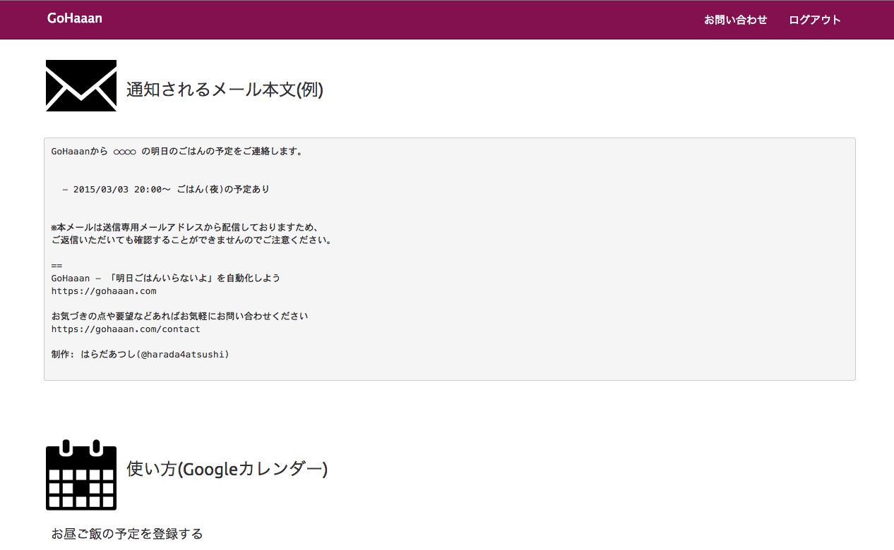Click the 通知されるメール本文(例) heading
The height and width of the screenshot is (550, 894).
[x=224, y=90]
